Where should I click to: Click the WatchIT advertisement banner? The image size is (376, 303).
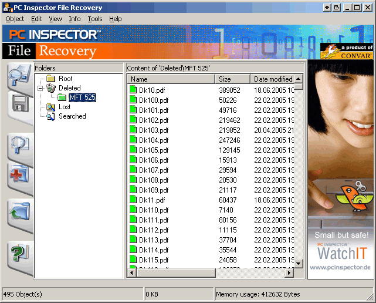click(x=341, y=169)
